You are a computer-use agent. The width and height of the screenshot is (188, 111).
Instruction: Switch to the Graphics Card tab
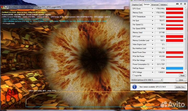(137, 4)
